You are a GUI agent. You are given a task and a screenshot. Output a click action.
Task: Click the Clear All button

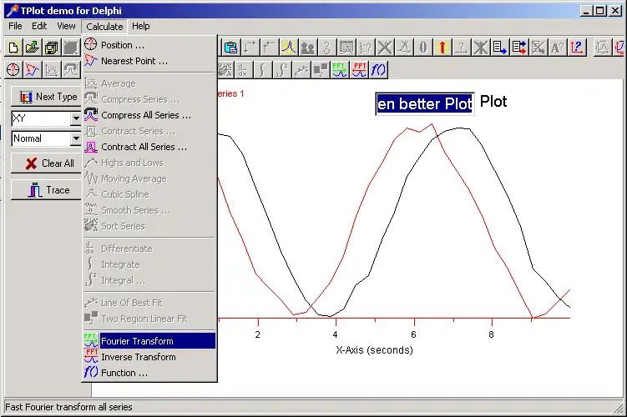[x=47, y=163]
